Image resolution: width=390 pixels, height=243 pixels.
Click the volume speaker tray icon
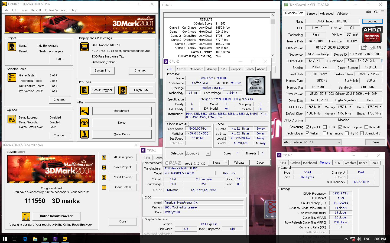click(x=359, y=239)
